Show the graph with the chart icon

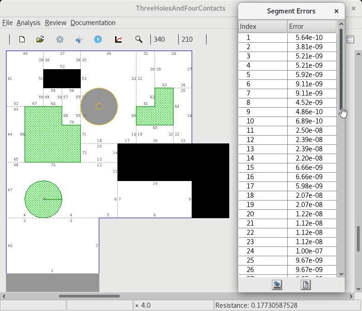pyautogui.click(x=118, y=39)
